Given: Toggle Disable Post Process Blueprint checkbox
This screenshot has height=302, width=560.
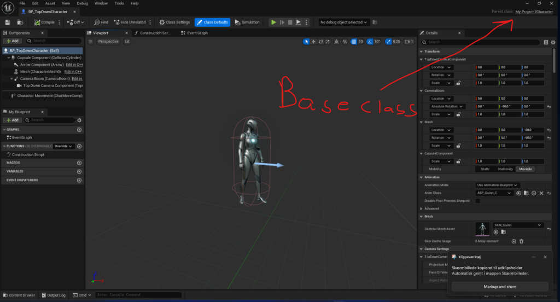Looking at the screenshot, I should [477, 201].
